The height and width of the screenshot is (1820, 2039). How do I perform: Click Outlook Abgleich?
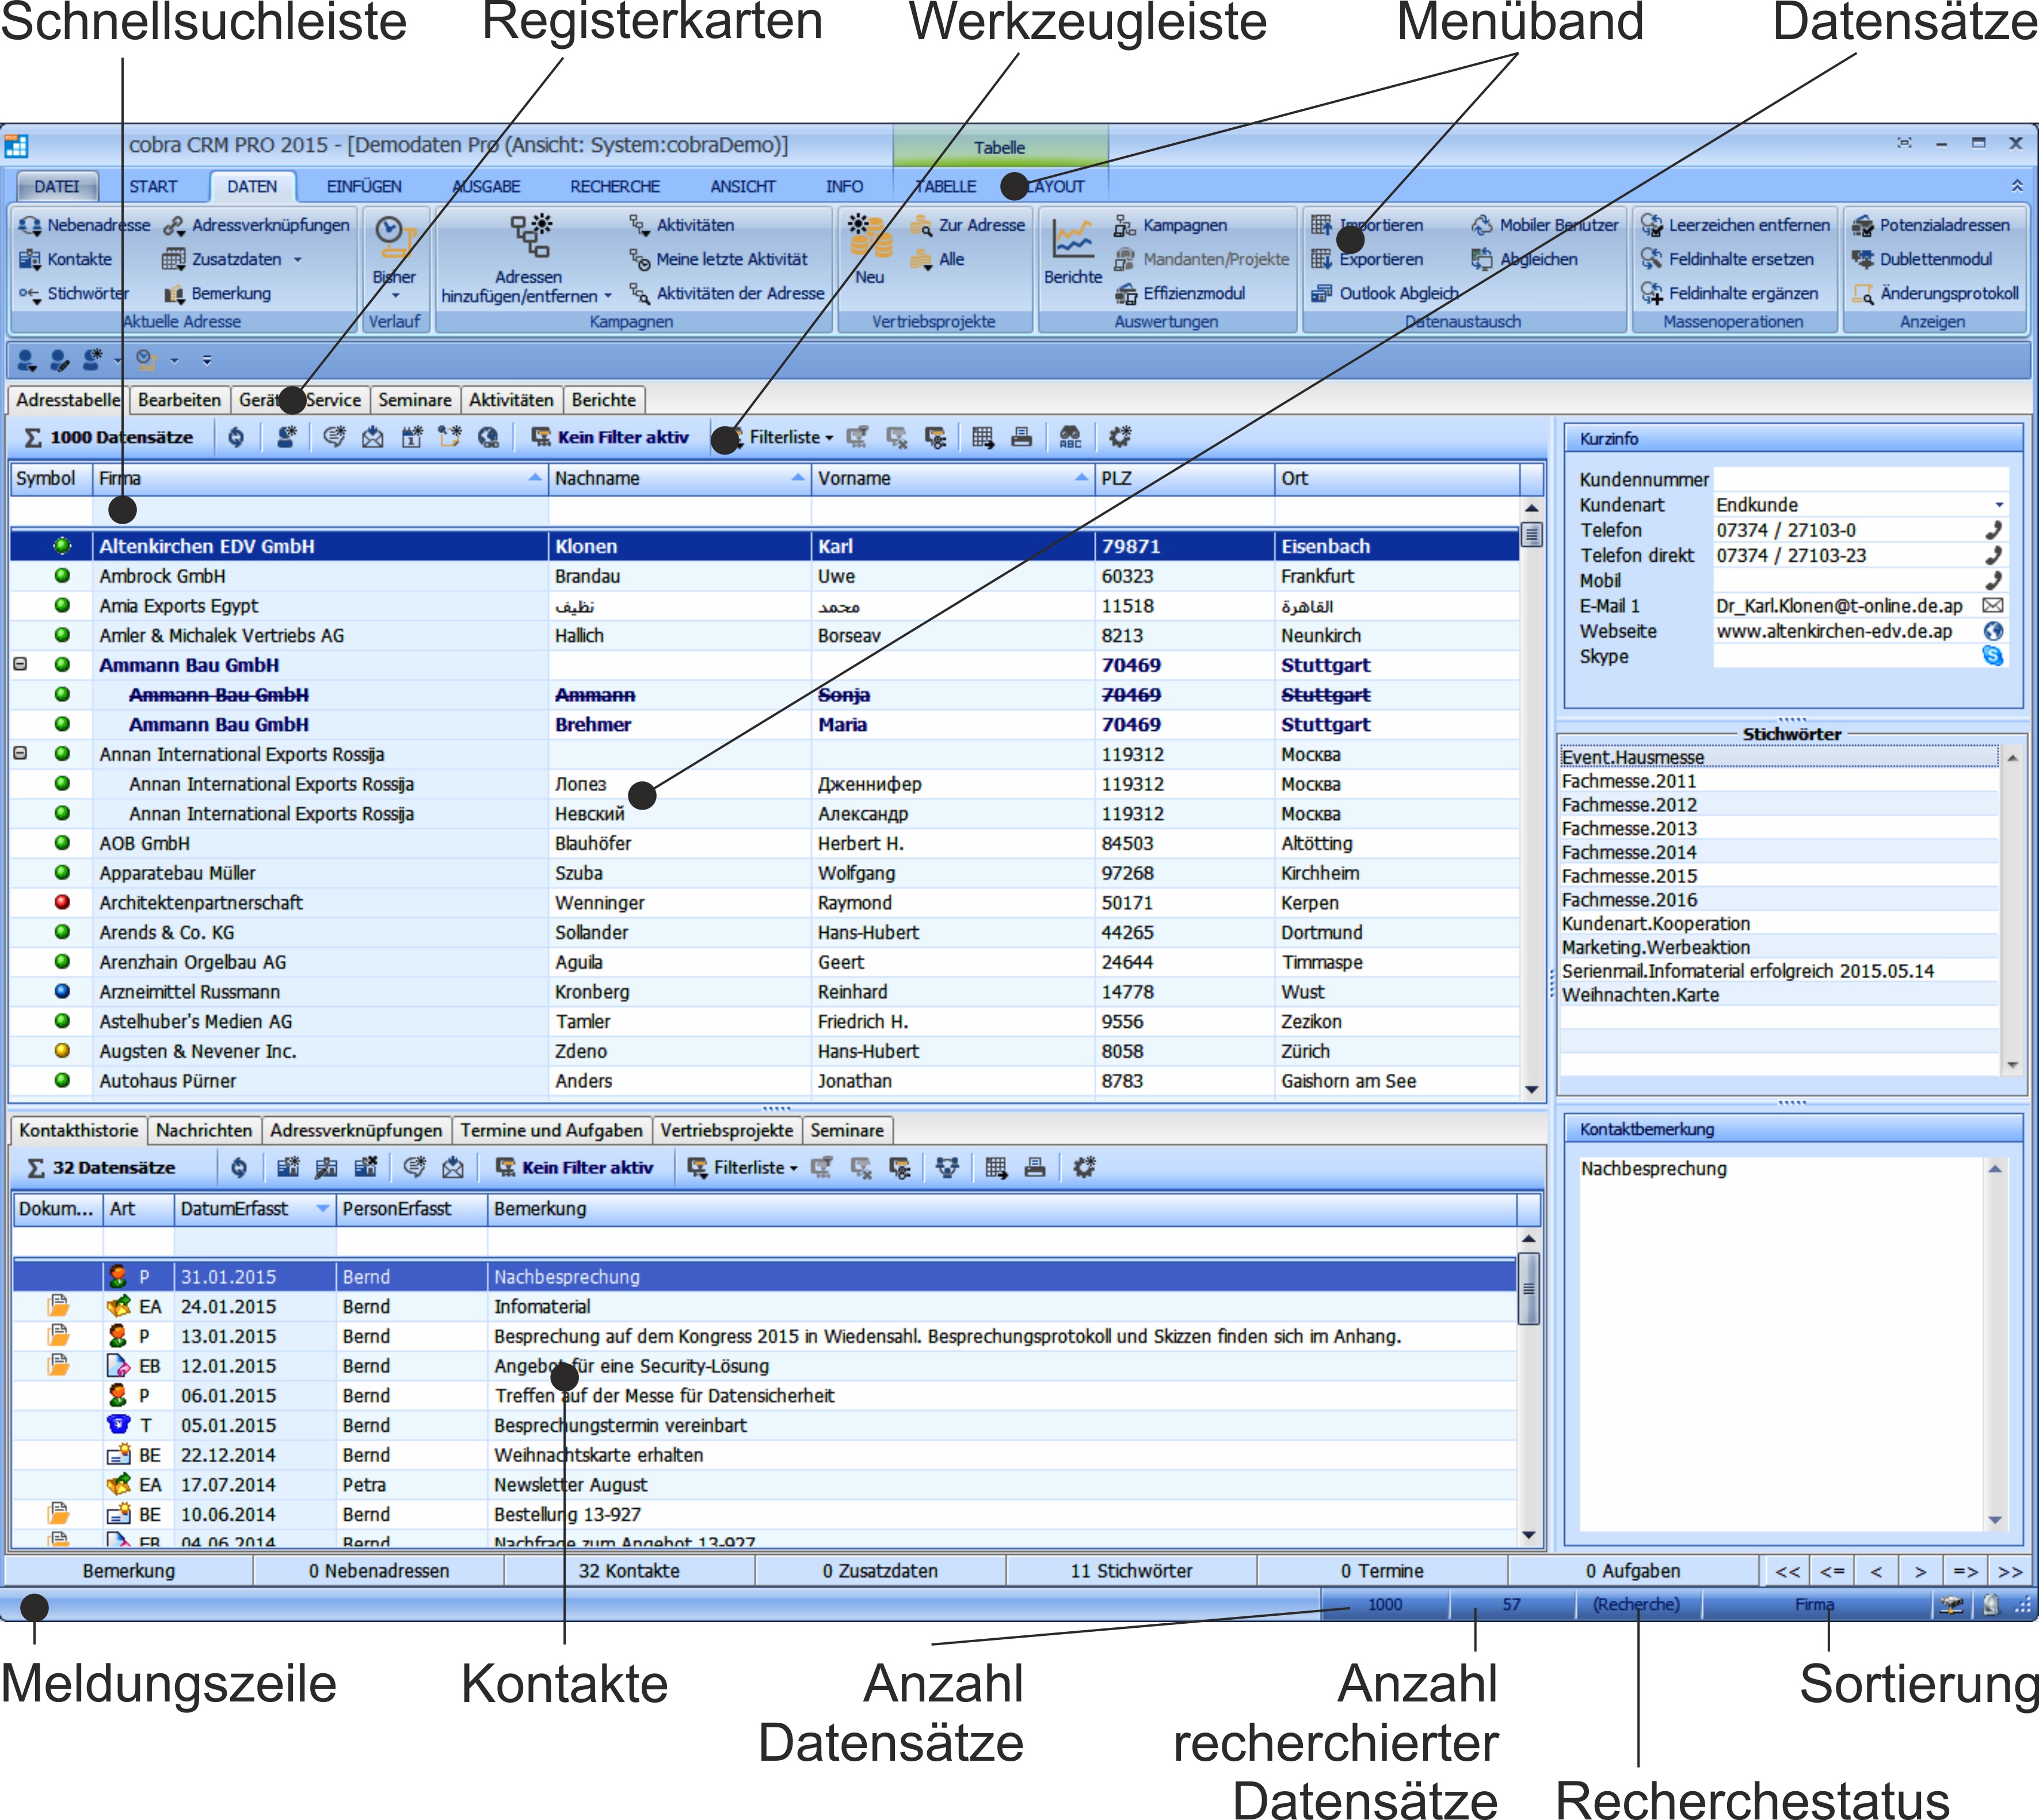[x=1384, y=293]
